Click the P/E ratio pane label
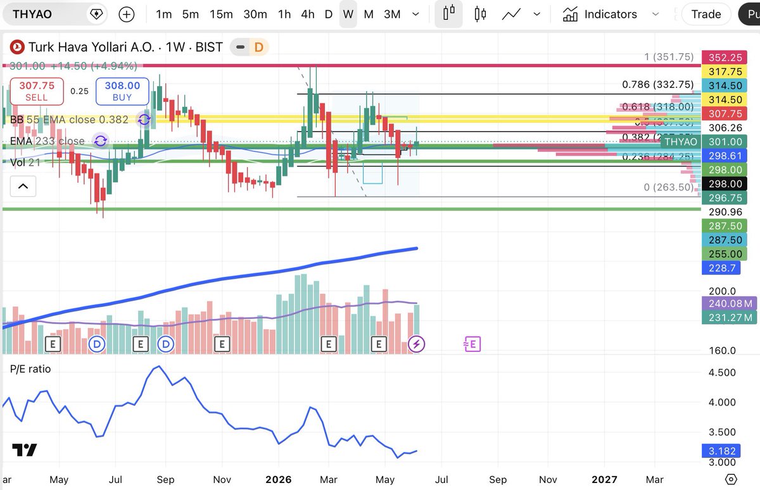This screenshot has width=760, height=490. coord(30,368)
